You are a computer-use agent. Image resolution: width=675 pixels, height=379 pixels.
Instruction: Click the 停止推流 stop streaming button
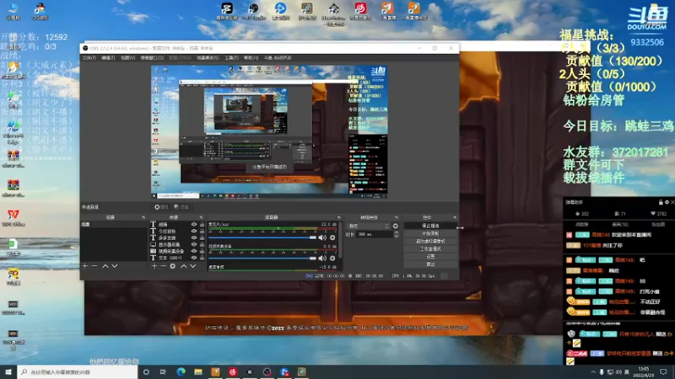(430, 226)
